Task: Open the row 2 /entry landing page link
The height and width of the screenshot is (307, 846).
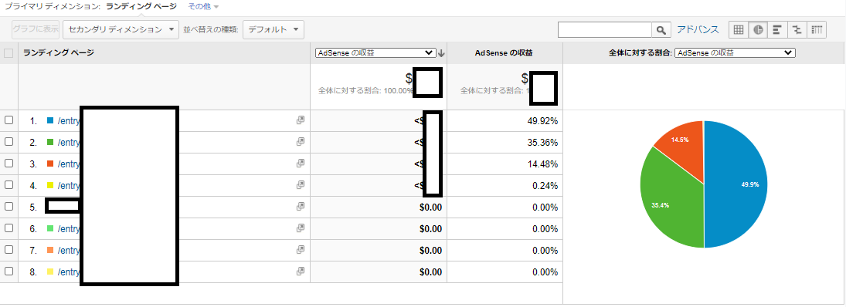Action: pos(69,142)
